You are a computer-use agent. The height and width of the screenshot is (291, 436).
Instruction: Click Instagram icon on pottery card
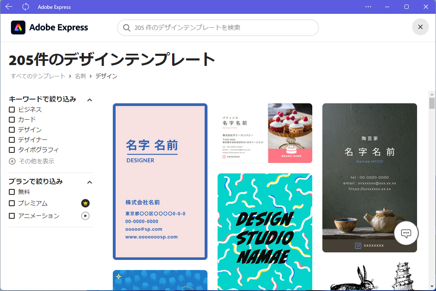[x=358, y=246]
